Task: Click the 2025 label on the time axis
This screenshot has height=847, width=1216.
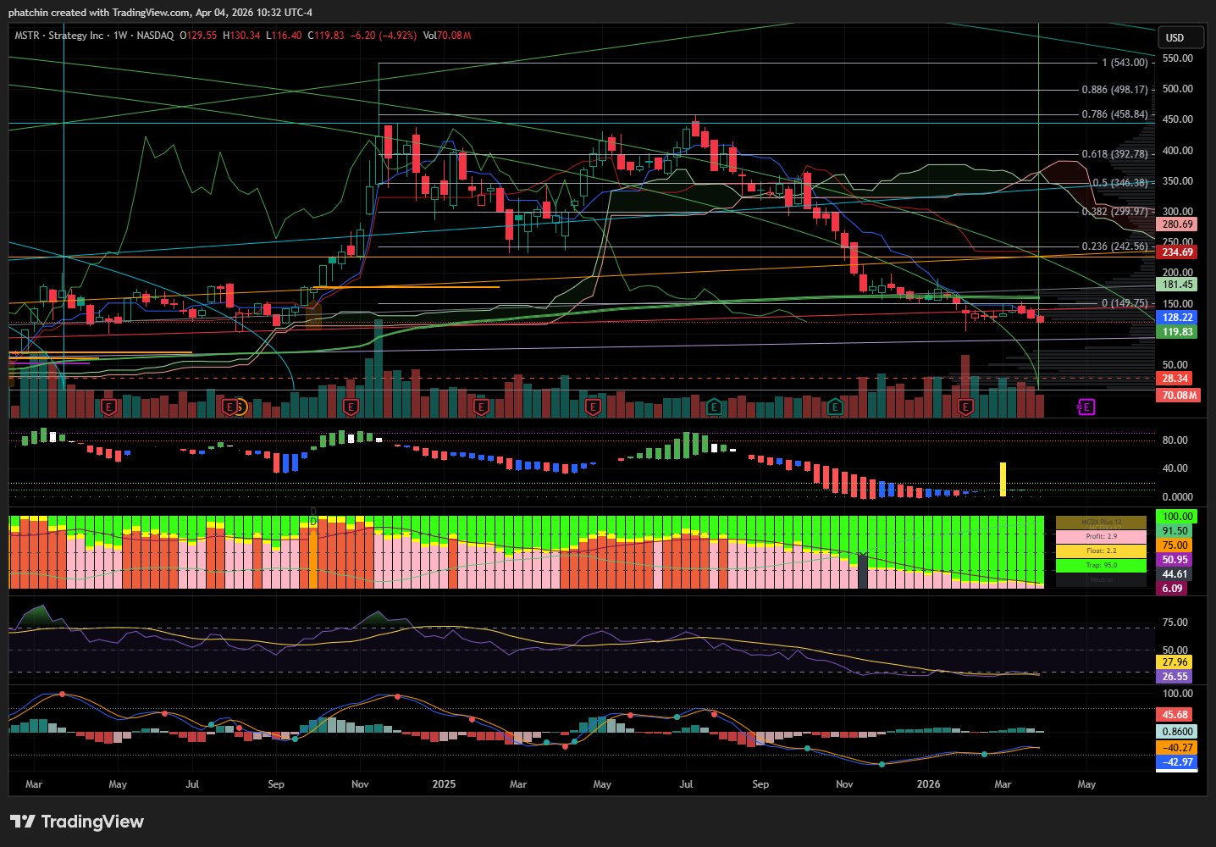Action: [x=444, y=784]
